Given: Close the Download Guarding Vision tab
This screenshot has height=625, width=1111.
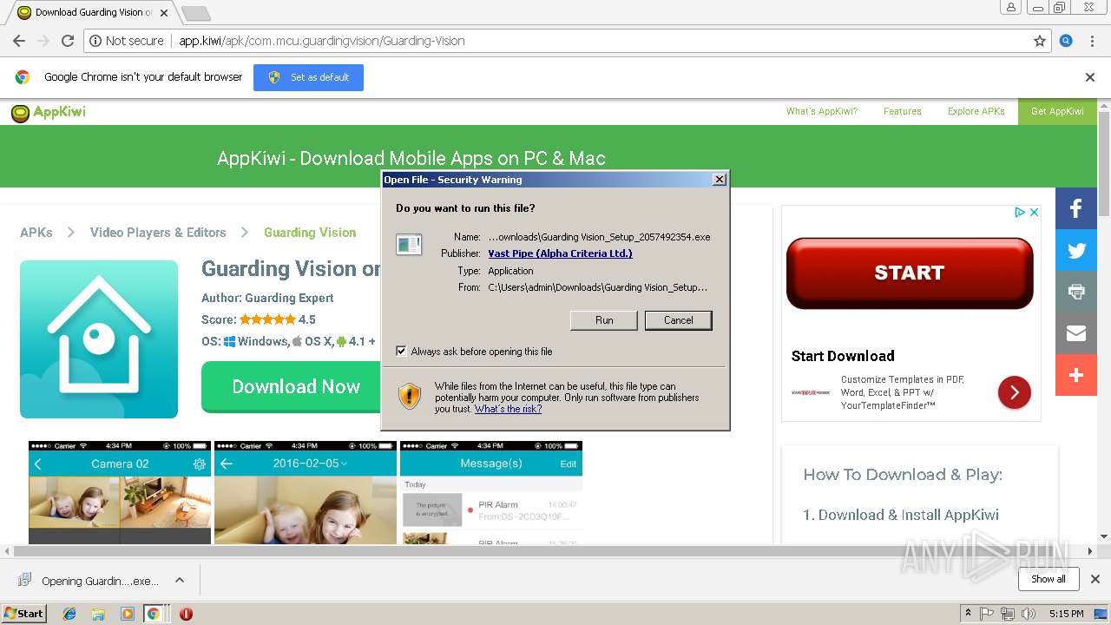Looking at the screenshot, I should point(164,12).
